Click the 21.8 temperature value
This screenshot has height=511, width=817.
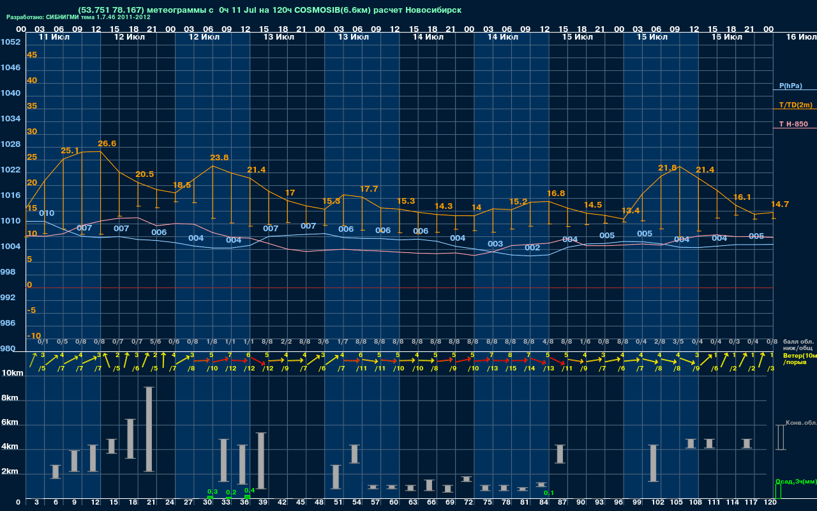[668, 168]
